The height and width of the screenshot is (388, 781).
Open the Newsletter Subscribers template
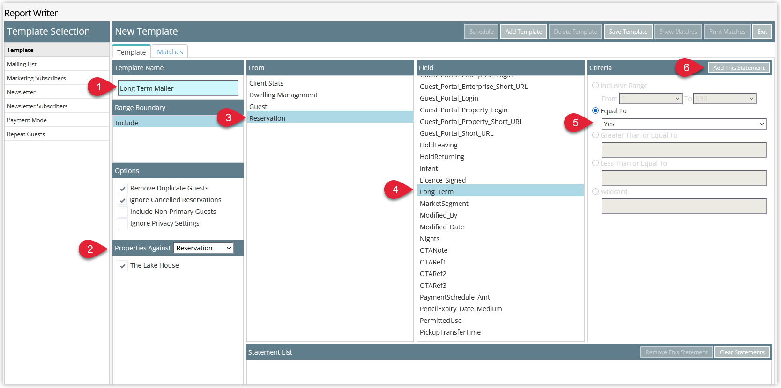click(x=57, y=106)
